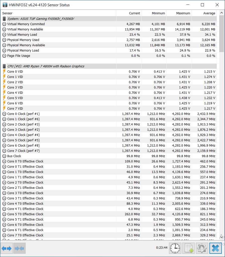This screenshot has width=225, height=257.
Task: Select the Core 2 VID row
Action: click(x=109, y=82)
